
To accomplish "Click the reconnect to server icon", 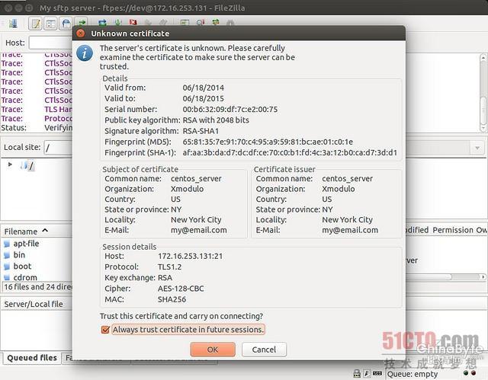I will pyautogui.click(x=163, y=22).
